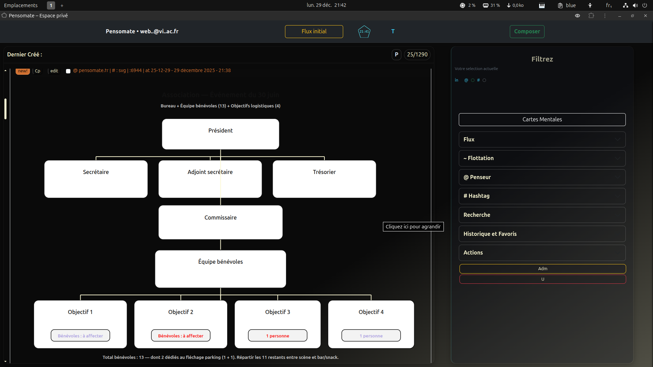Open the Actions section
This screenshot has width=653, height=367.
[x=542, y=252]
